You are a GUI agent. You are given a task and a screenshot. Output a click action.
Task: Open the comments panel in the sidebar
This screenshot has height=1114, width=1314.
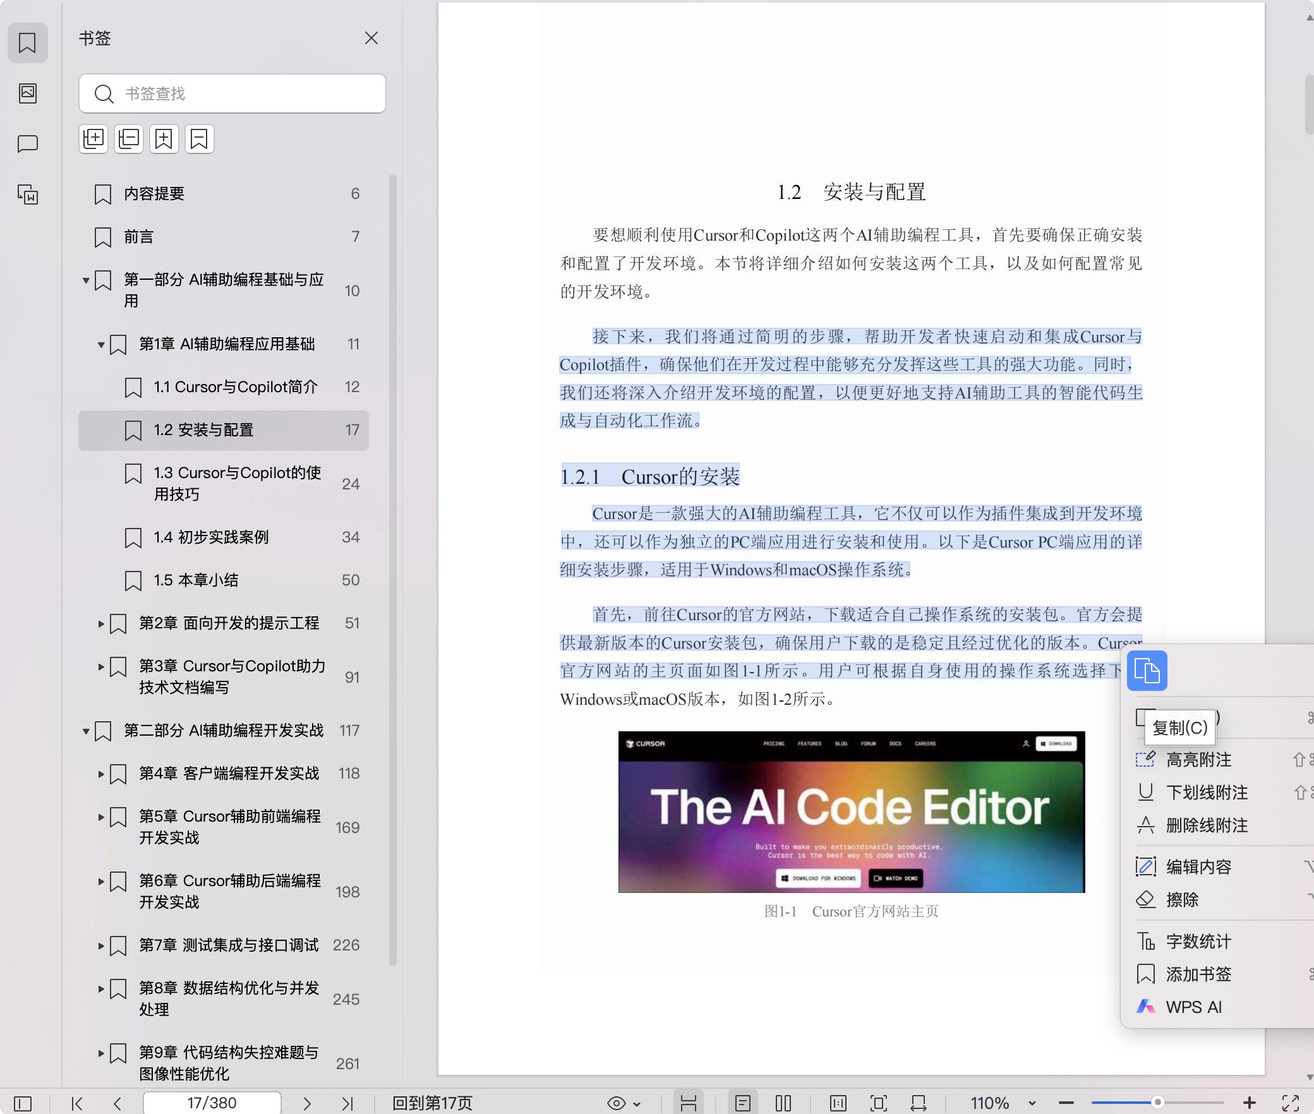coord(27,143)
